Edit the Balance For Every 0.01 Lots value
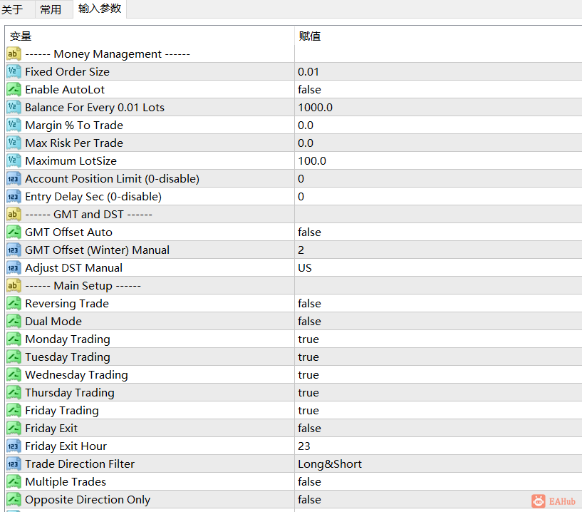Screen dimensions: 582x512 (x=438, y=108)
